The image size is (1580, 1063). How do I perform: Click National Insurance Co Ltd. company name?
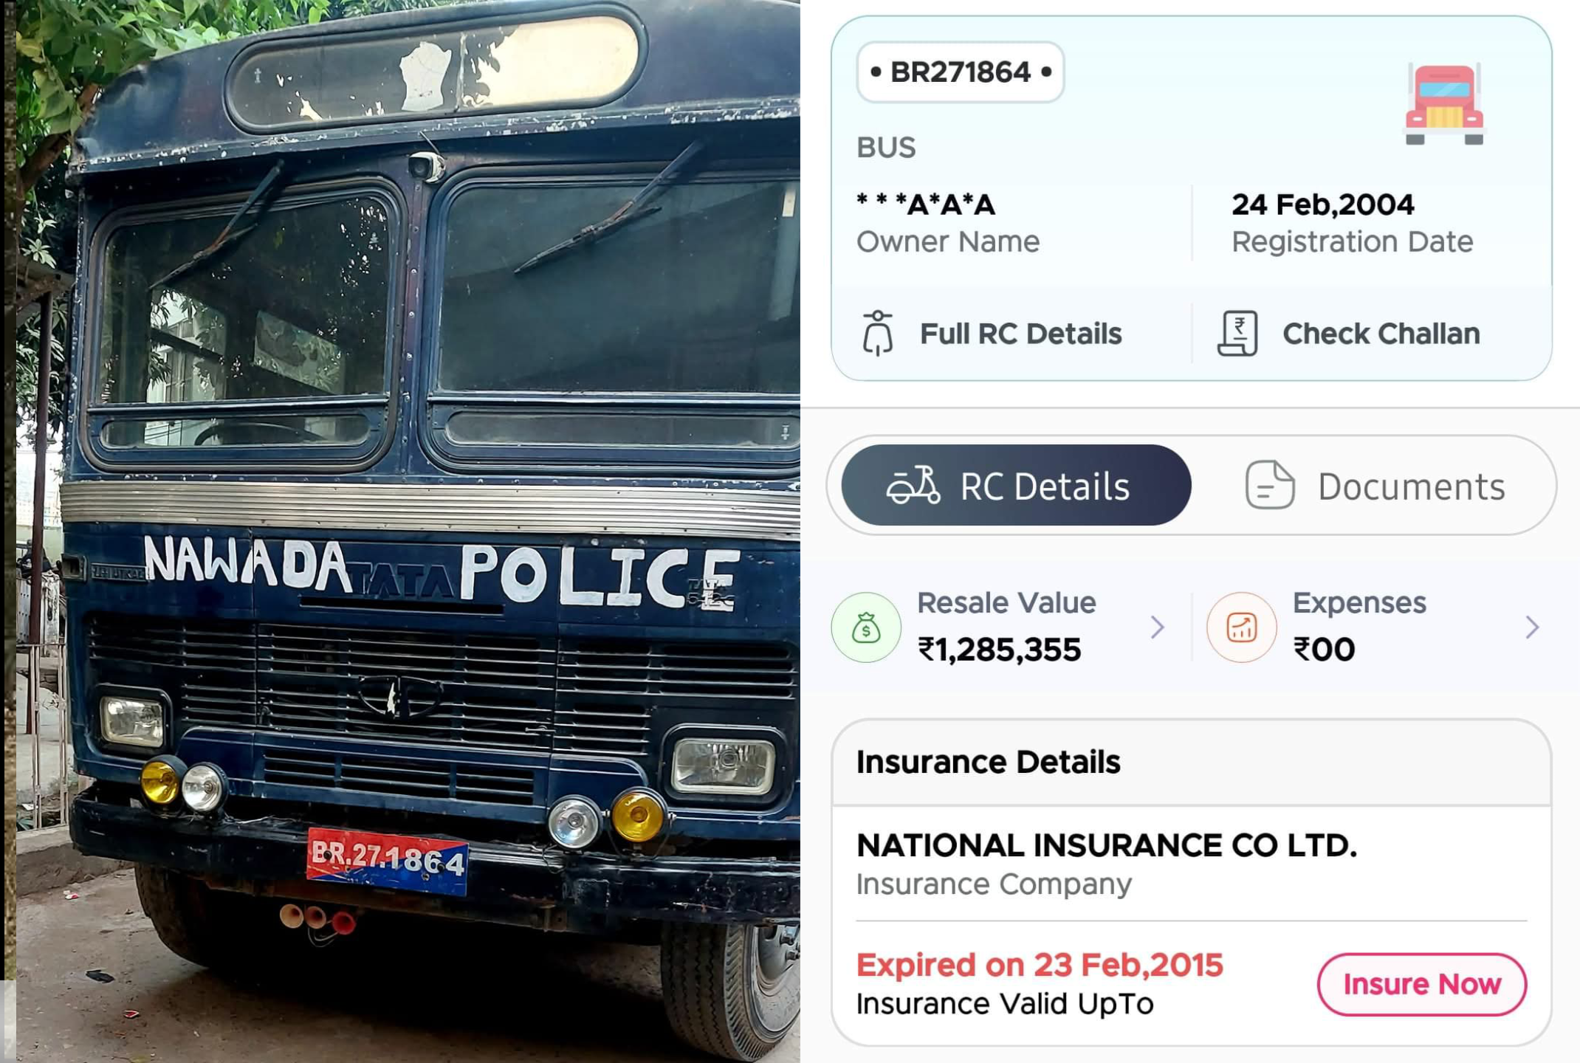(x=1106, y=845)
